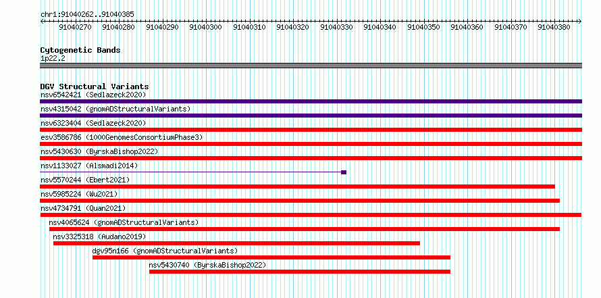Select the esv3586786 red bar
Image resolution: width=601 pixels, height=298 pixels.
(x=311, y=144)
